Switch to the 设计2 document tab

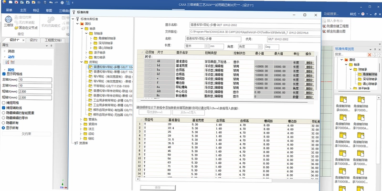tap(33, 40)
